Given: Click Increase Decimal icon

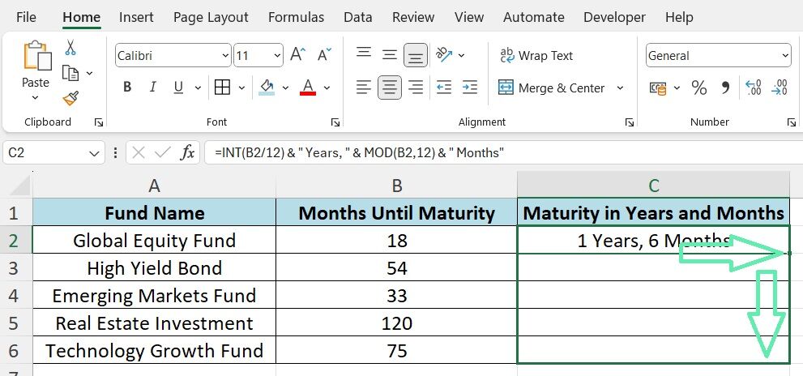Looking at the screenshot, I should 754,88.
